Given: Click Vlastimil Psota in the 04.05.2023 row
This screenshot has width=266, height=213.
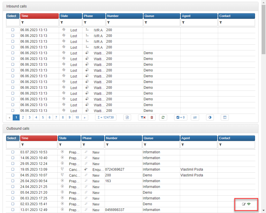Looking at the screenshot, I should pos(192,175).
